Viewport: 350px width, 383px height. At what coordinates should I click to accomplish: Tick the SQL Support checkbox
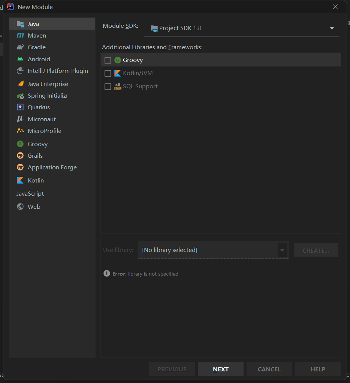[108, 86]
